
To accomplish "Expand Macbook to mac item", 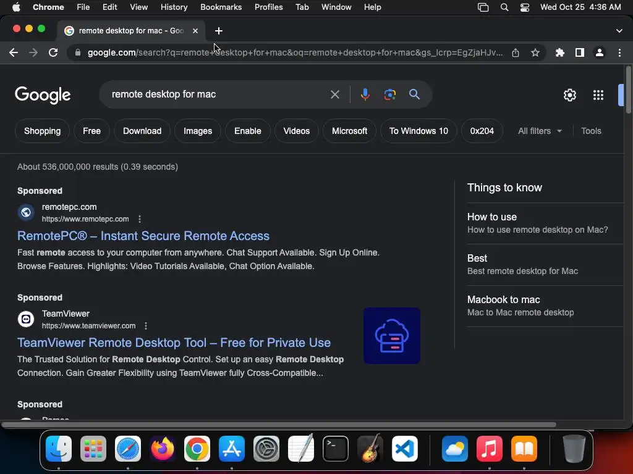I will tap(545, 306).
